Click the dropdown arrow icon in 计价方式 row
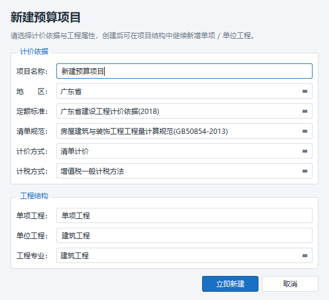Image resolution: width=329 pixels, height=300 pixels. click(x=305, y=151)
